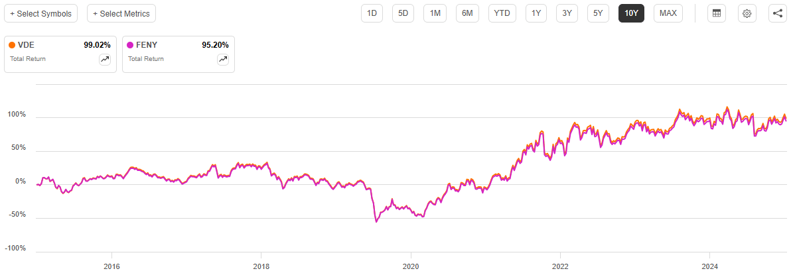The height and width of the screenshot is (275, 795).
Task: Switch to the 5D time range
Action: tap(403, 13)
